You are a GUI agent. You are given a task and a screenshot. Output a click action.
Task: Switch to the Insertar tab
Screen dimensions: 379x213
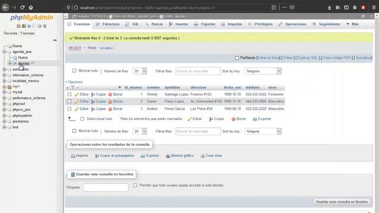click(x=179, y=24)
